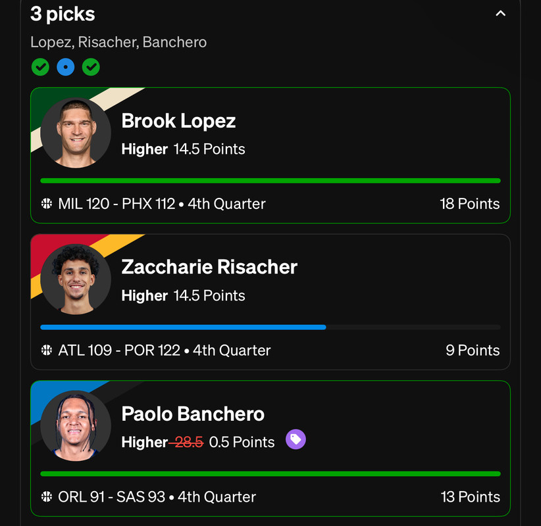Click the purple discount tag icon

(296, 439)
